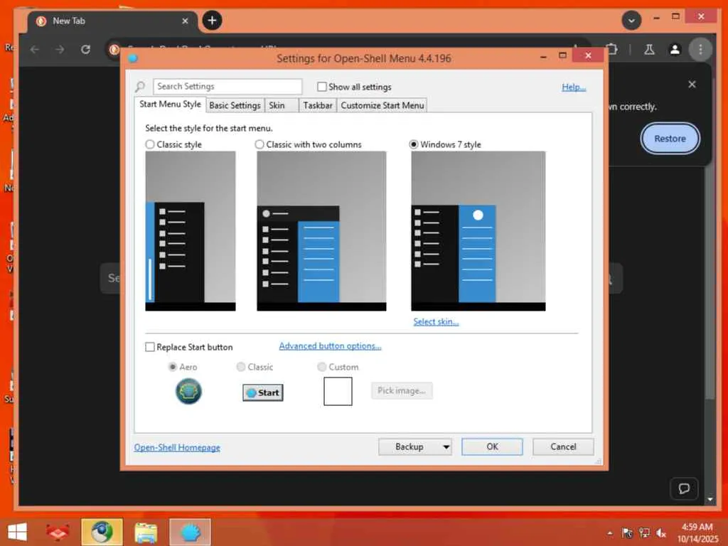
Task: Open File Explorer from the taskbar
Action: click(x=146, y=532)
